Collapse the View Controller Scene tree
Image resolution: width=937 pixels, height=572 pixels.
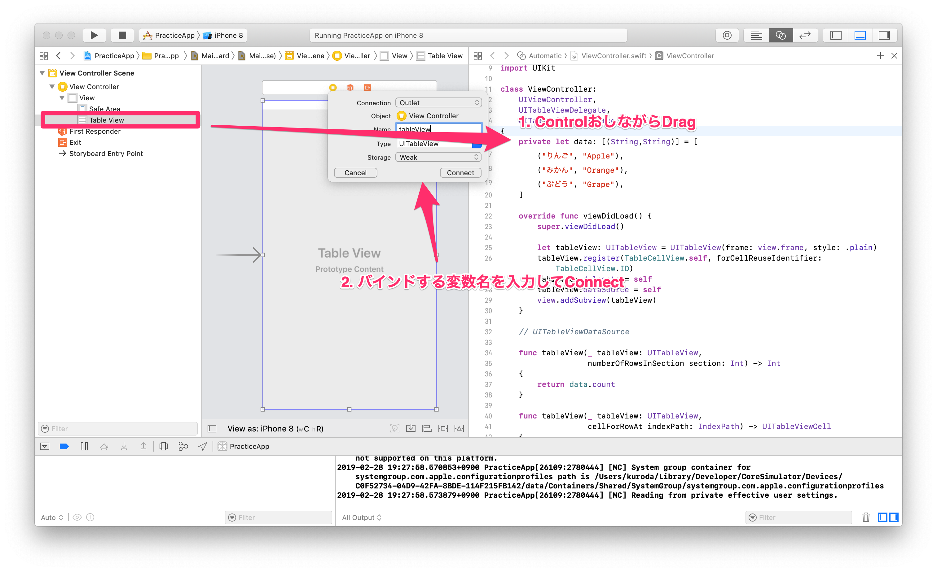tap(42, 73)
